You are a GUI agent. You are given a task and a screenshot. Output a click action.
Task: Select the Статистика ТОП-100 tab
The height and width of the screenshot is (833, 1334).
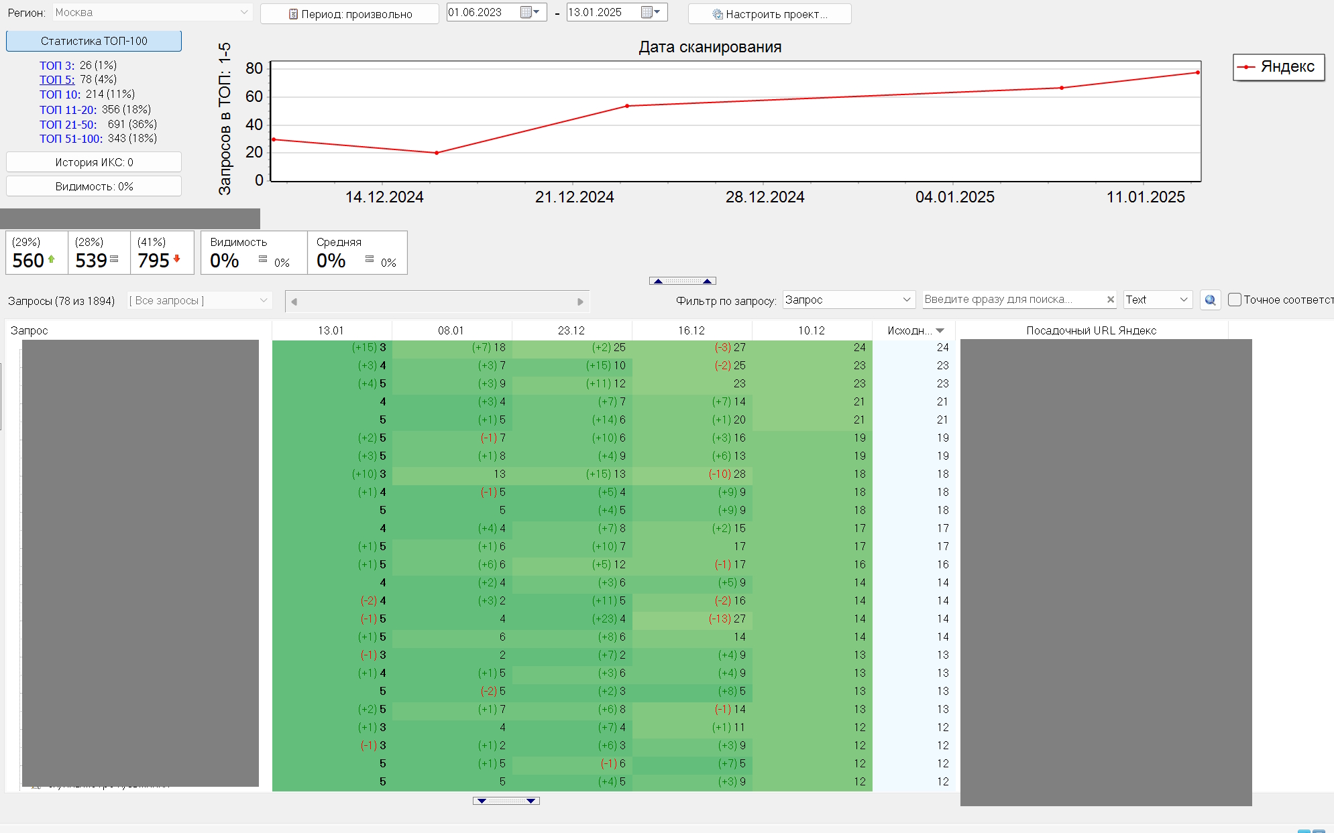(x=94, y=41)
